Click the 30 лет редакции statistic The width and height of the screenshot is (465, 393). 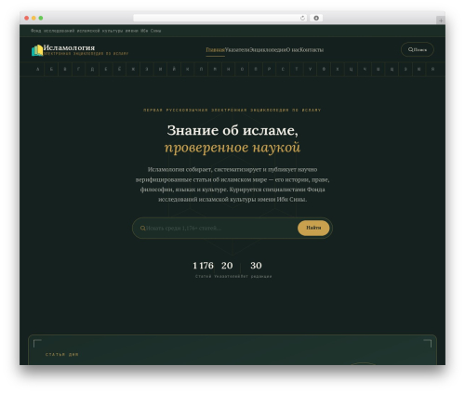(257, 269)
